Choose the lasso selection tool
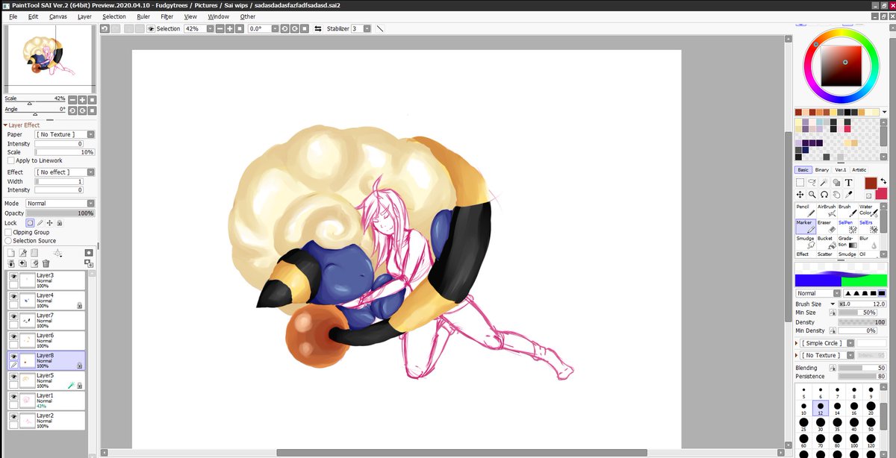 [812, 182]
